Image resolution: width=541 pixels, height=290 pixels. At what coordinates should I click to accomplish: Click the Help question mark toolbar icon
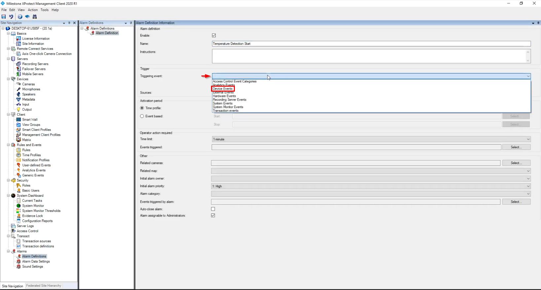coord(20,16)
